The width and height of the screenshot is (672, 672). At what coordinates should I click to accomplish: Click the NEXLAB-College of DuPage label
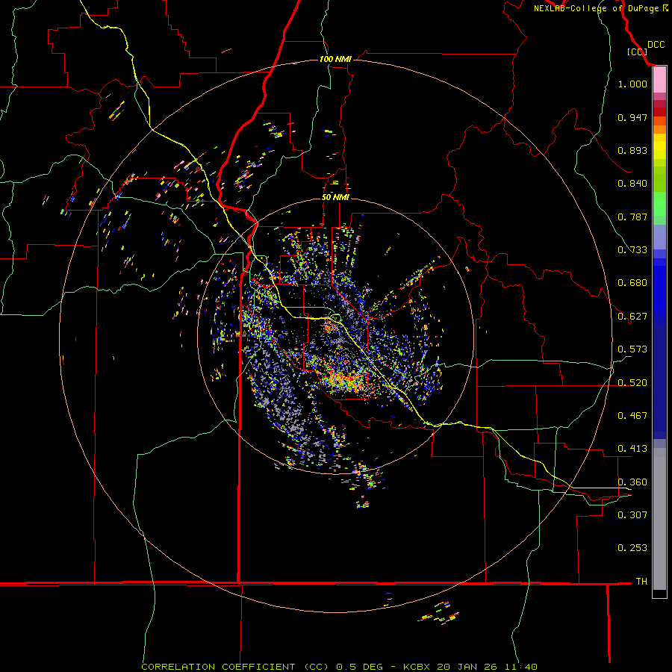click(600, 8)
